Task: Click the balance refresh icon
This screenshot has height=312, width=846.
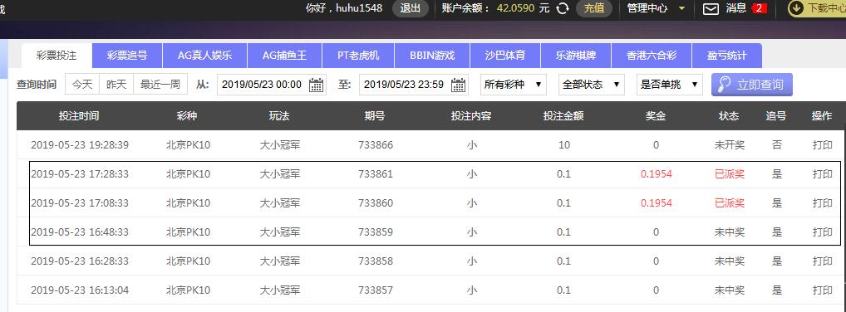Action: coord(563,8)
